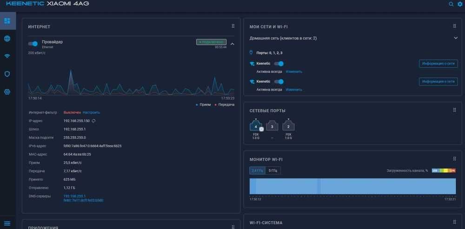Image resolution: width=465 pixels, height=229 pixels.
Task: Select the Принято value 625 МБ
Action: [x=69, y=179]
